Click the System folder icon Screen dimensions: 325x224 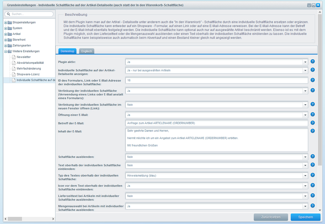point(10,28)
